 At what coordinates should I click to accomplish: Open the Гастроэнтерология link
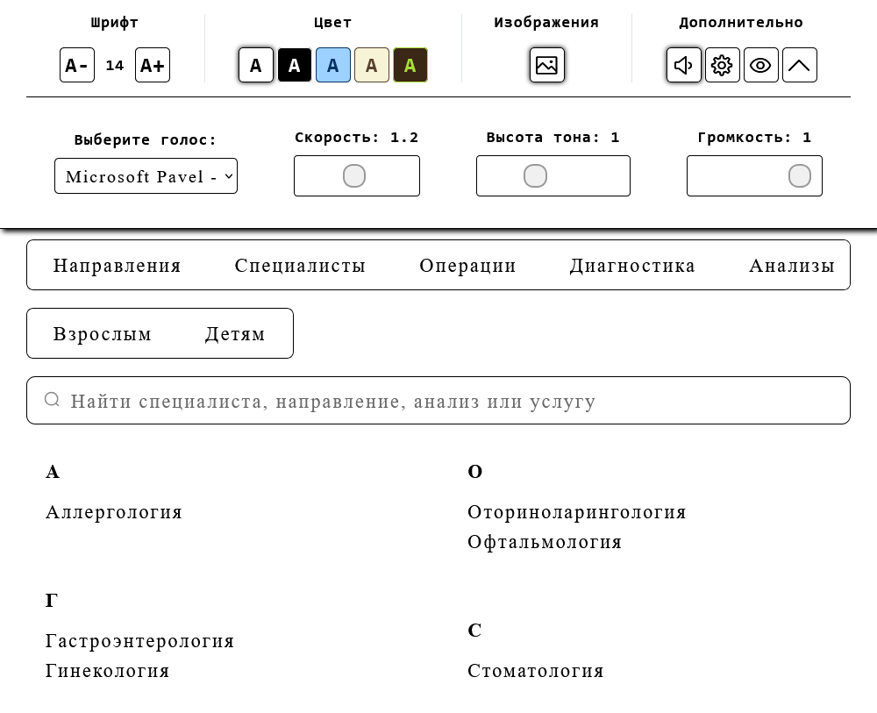pos(140,641)
